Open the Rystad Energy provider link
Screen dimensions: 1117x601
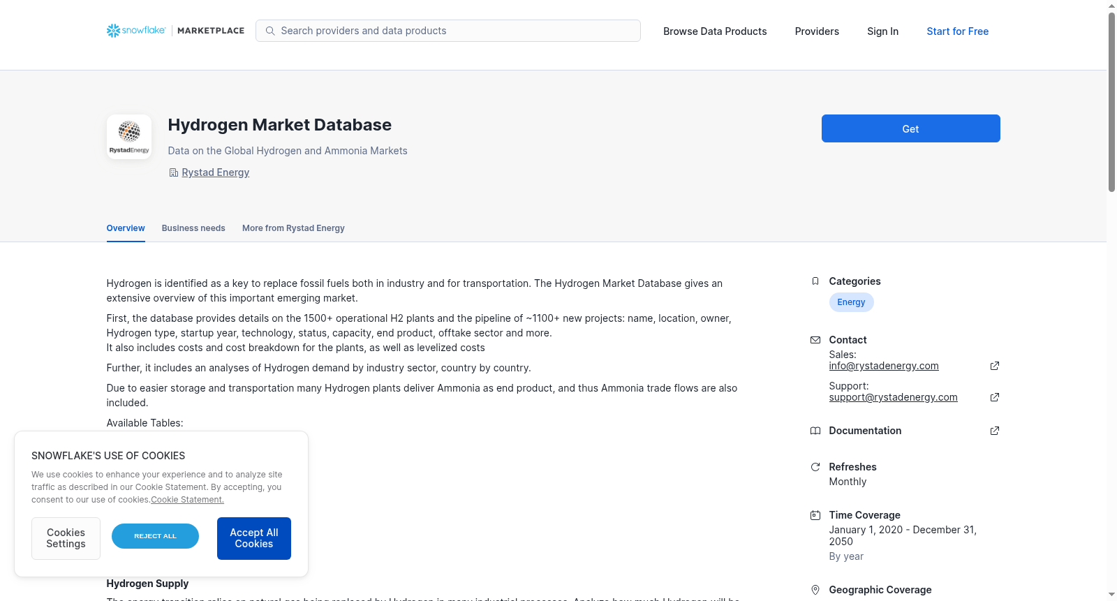point(215,172)
